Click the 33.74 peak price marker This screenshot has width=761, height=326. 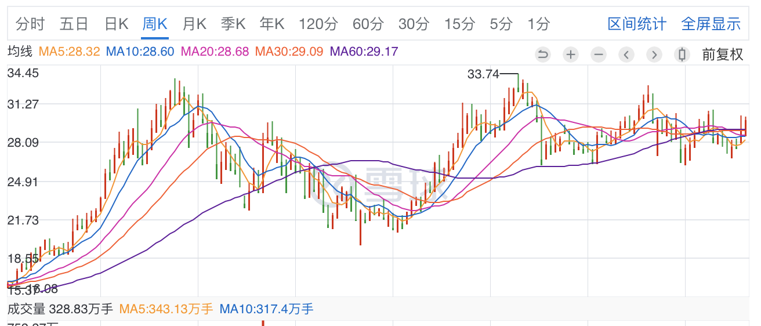(483, 74)
